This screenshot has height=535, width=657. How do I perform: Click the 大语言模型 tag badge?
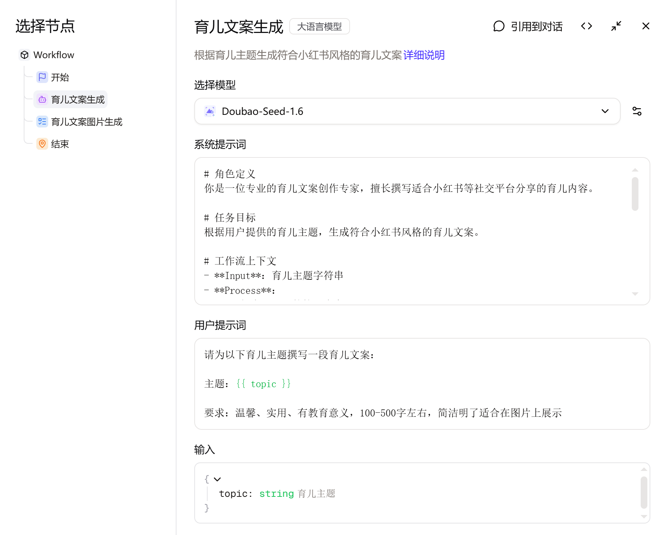(x=319, y=26)
